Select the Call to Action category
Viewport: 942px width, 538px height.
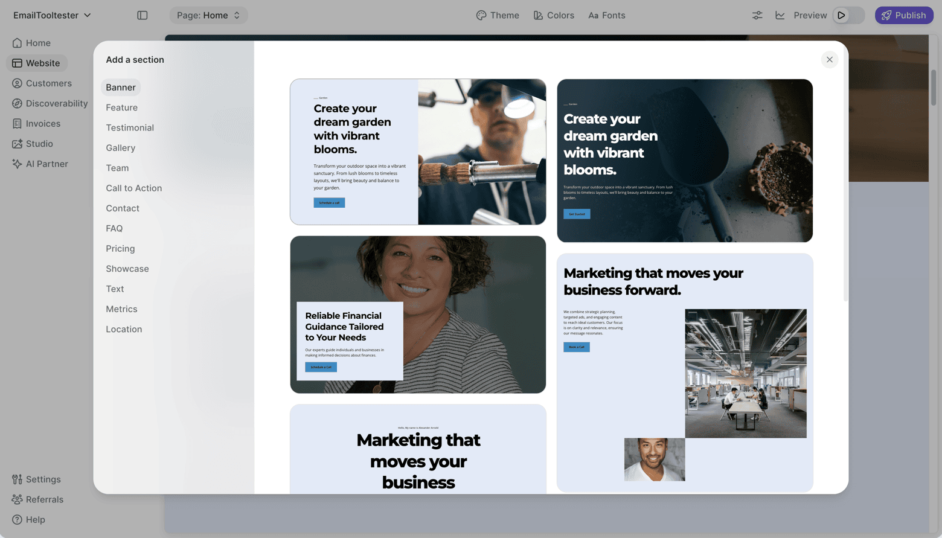(133, 188)
